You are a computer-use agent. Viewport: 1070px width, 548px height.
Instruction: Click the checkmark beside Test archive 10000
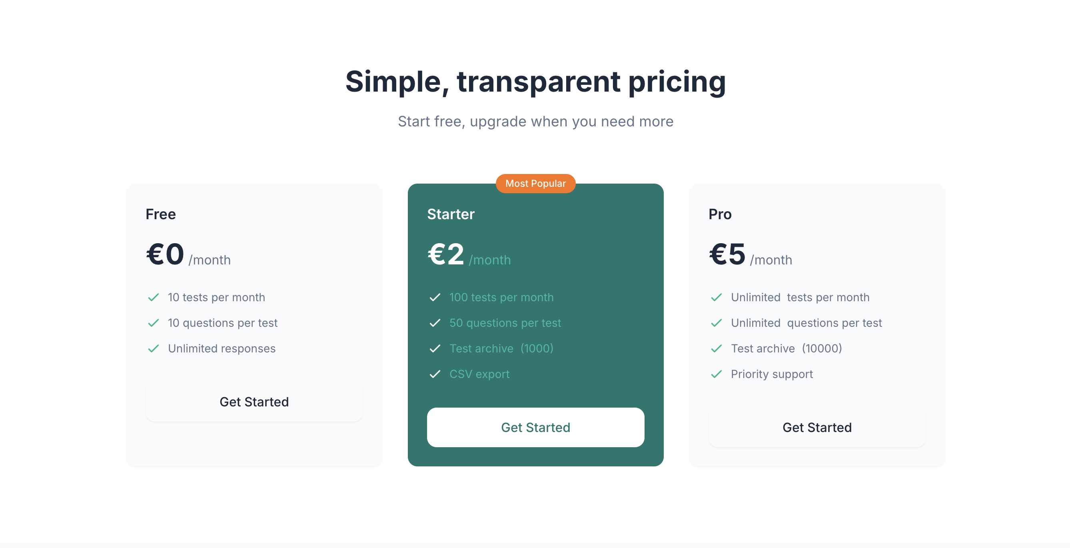(717, 348)
